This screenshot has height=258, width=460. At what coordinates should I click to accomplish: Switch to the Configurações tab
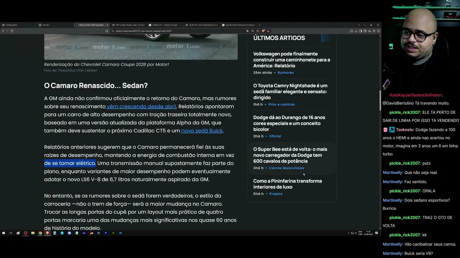click(x=18, y=25)
